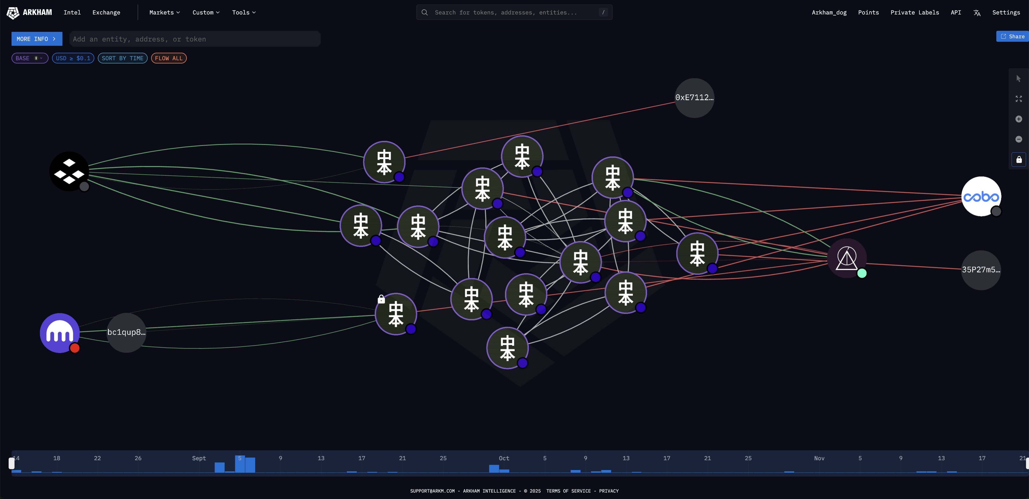Click the add entity or address field
The height and width of the screenshot is (499, 1029).
click(195, 39)
